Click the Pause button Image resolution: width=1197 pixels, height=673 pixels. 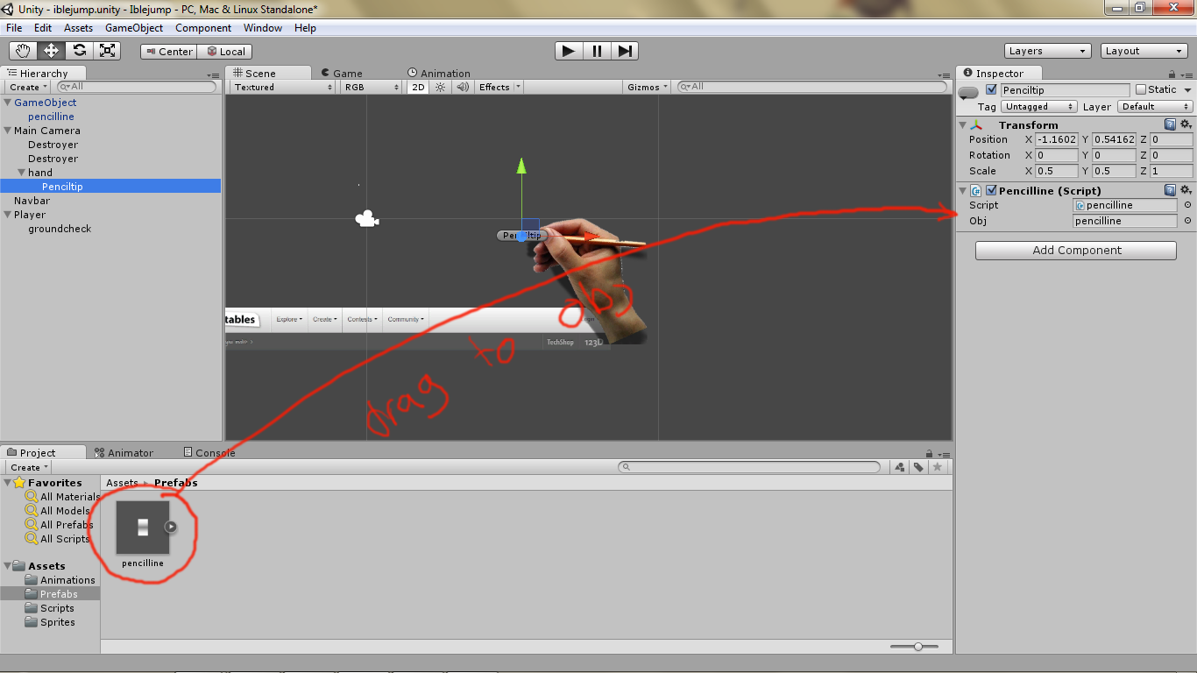(596, 51)
